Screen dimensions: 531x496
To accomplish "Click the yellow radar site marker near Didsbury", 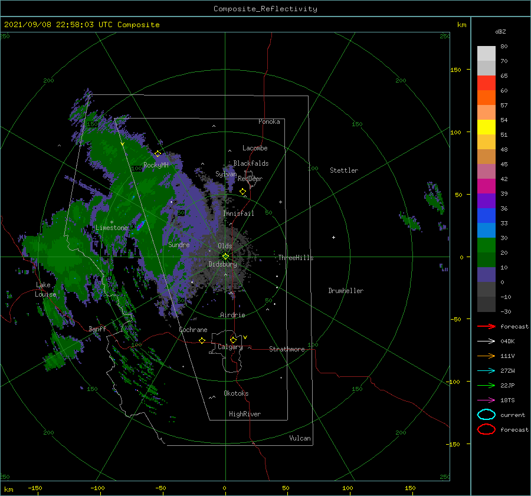I will click(x=225, y=257).
